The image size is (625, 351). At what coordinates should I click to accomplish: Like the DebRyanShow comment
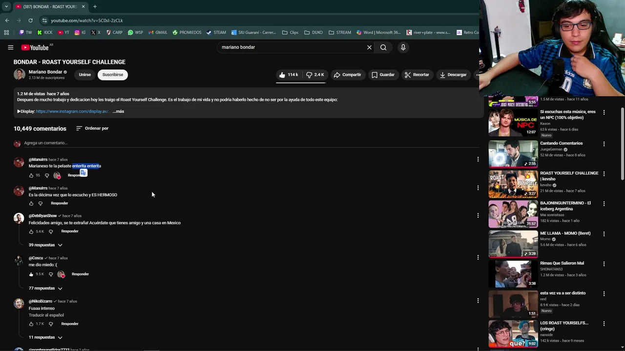coord(31,232)
